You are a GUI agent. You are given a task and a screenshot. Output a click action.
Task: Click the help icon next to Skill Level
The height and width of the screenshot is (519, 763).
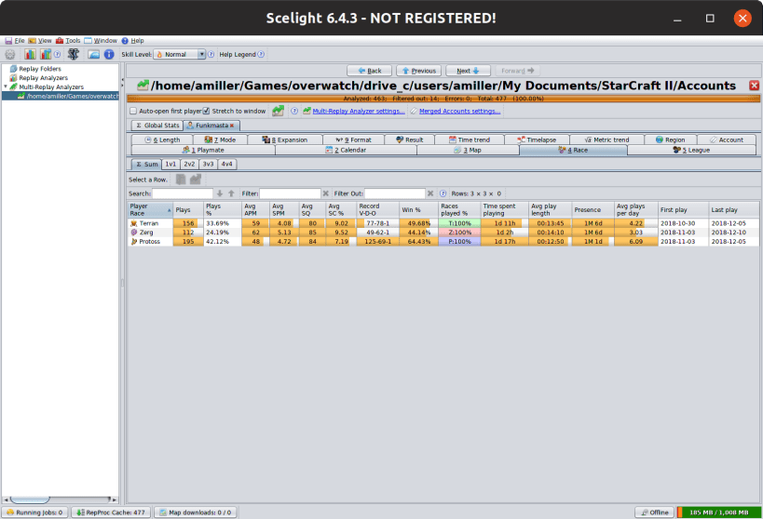pos(211,55)
